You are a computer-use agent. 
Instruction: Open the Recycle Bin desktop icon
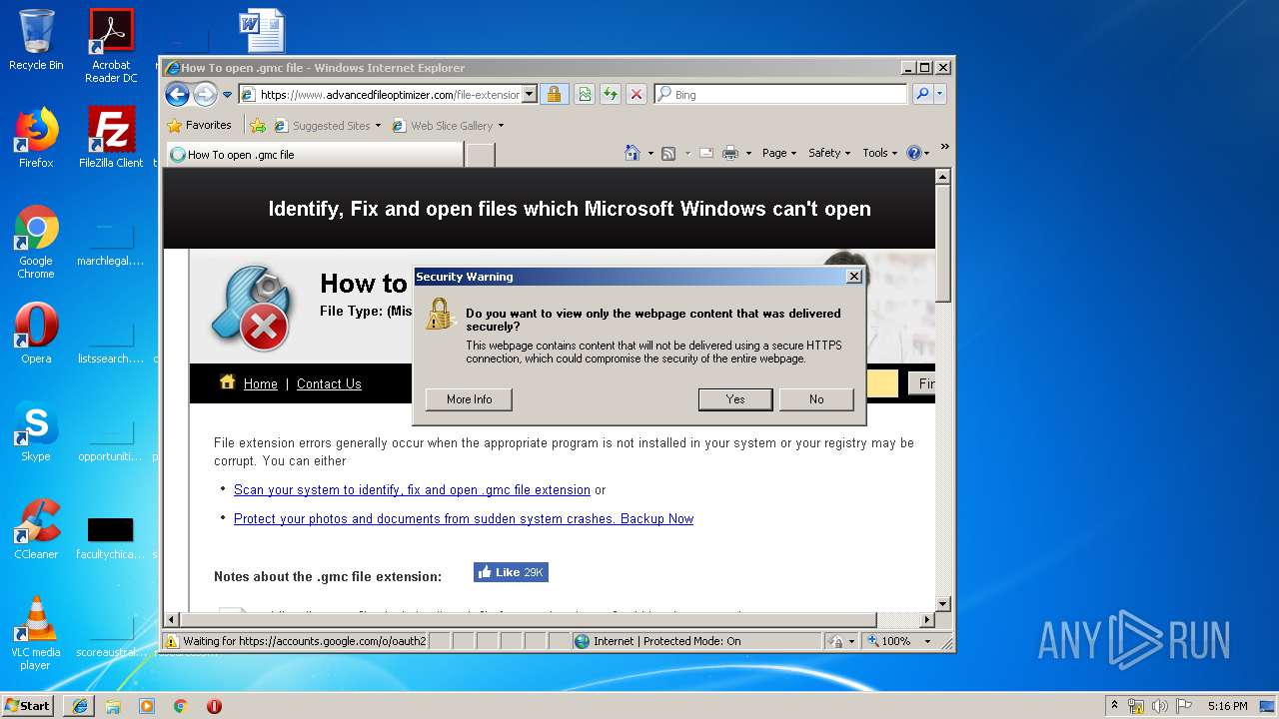tap(36, 41)
